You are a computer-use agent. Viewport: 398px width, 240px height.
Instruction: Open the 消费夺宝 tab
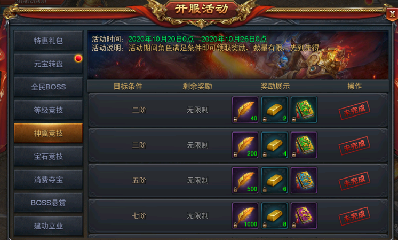click(x=48, y=180)
